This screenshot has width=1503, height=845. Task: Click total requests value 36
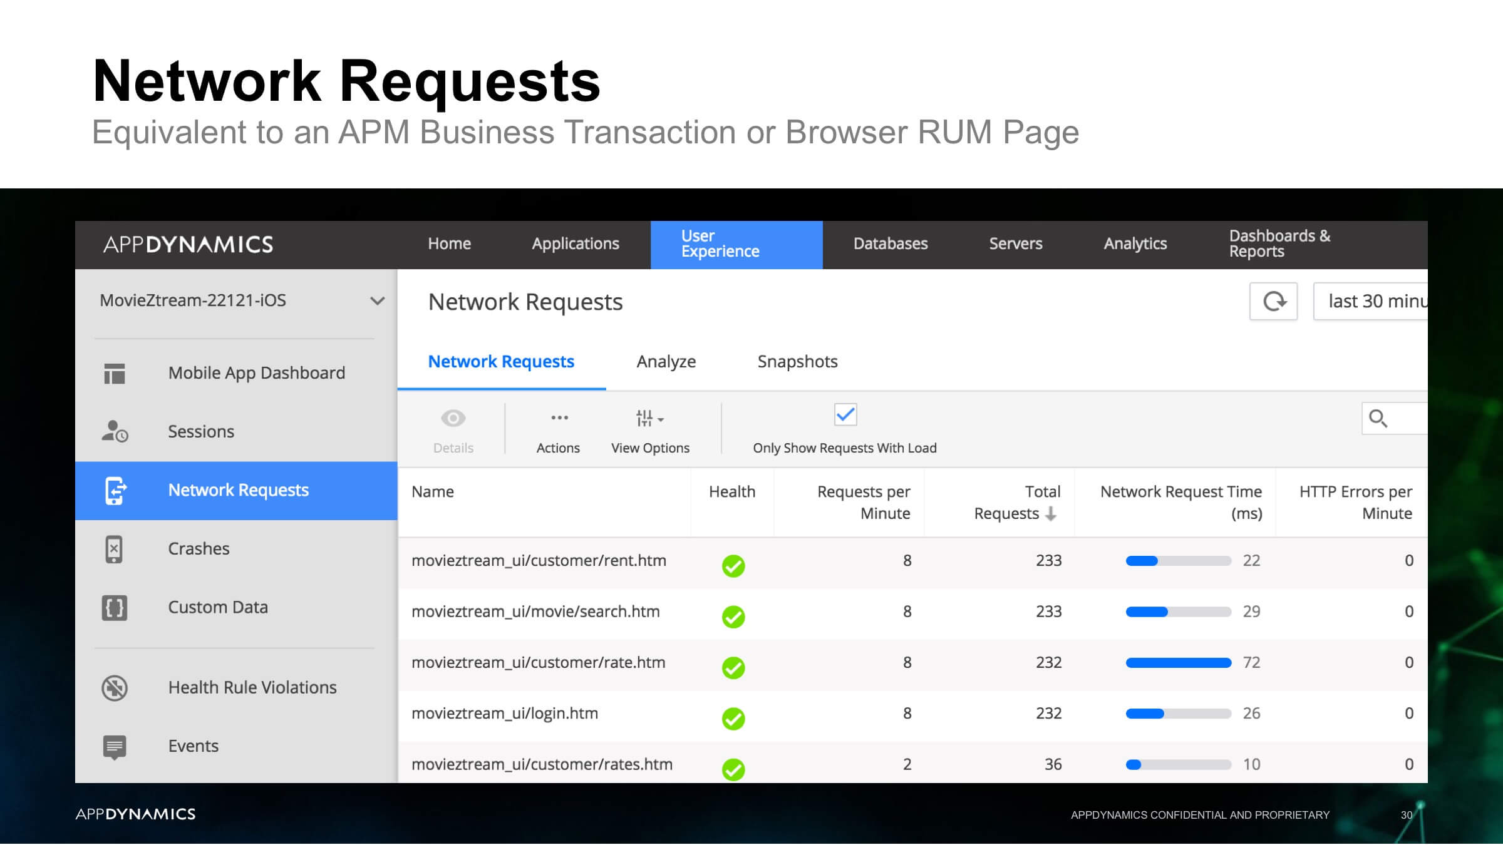(x=1053, y=764)
